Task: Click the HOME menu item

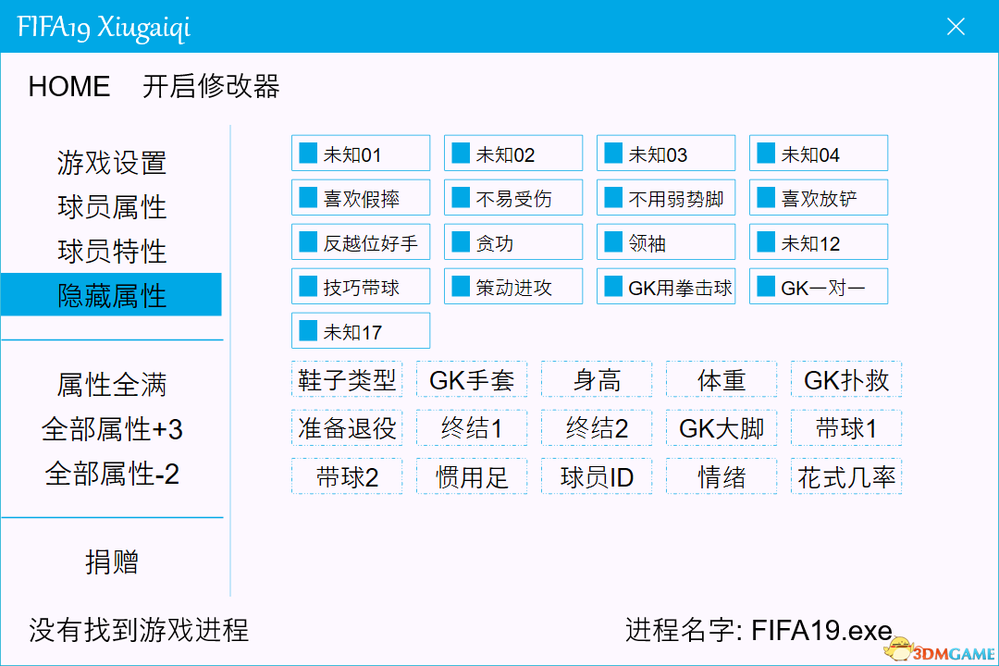Action: (x=69, y=87)
